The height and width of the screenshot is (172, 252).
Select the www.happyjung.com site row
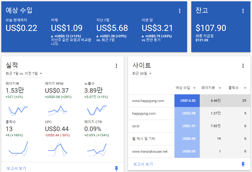[x=148, y=101]
